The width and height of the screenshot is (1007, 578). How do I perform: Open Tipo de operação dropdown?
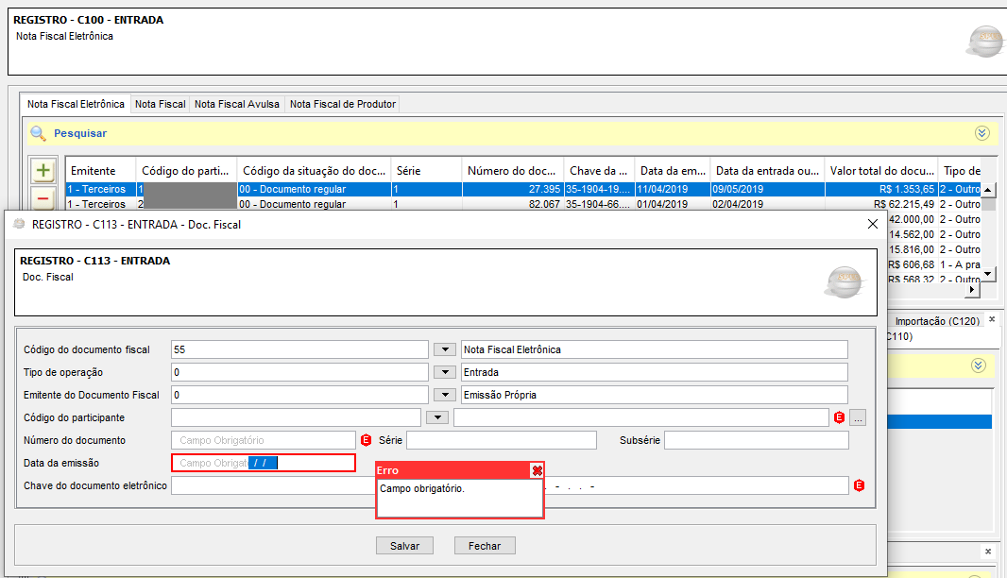pyautogui.click(x=444, y=372)
